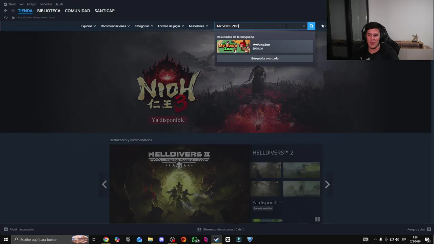Open File Explorer from taskbar
The image size is (434, 244).
click(150, 240)
